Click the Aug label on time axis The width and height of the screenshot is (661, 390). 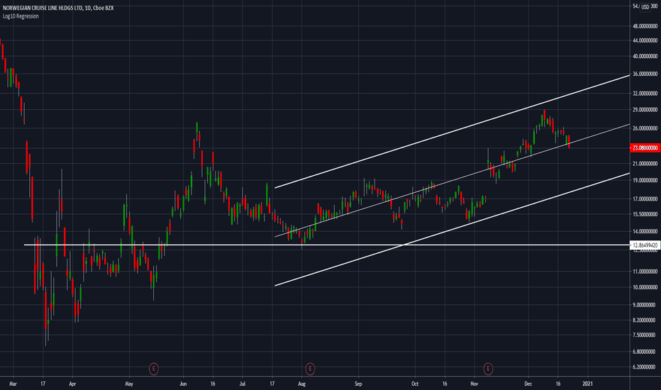(x=301, y=384)
